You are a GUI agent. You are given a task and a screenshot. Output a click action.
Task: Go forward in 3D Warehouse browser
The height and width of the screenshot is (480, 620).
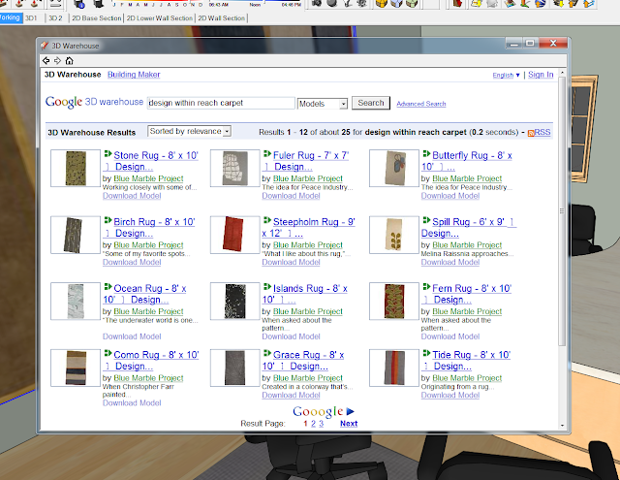click(58, 60)
